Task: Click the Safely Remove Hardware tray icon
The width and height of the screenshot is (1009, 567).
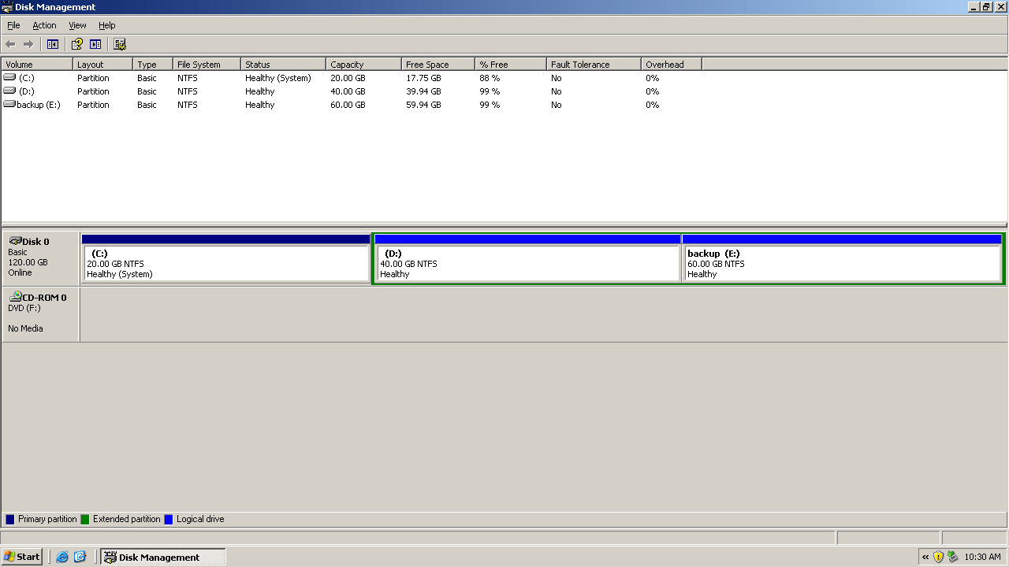Action: [952, 557]
